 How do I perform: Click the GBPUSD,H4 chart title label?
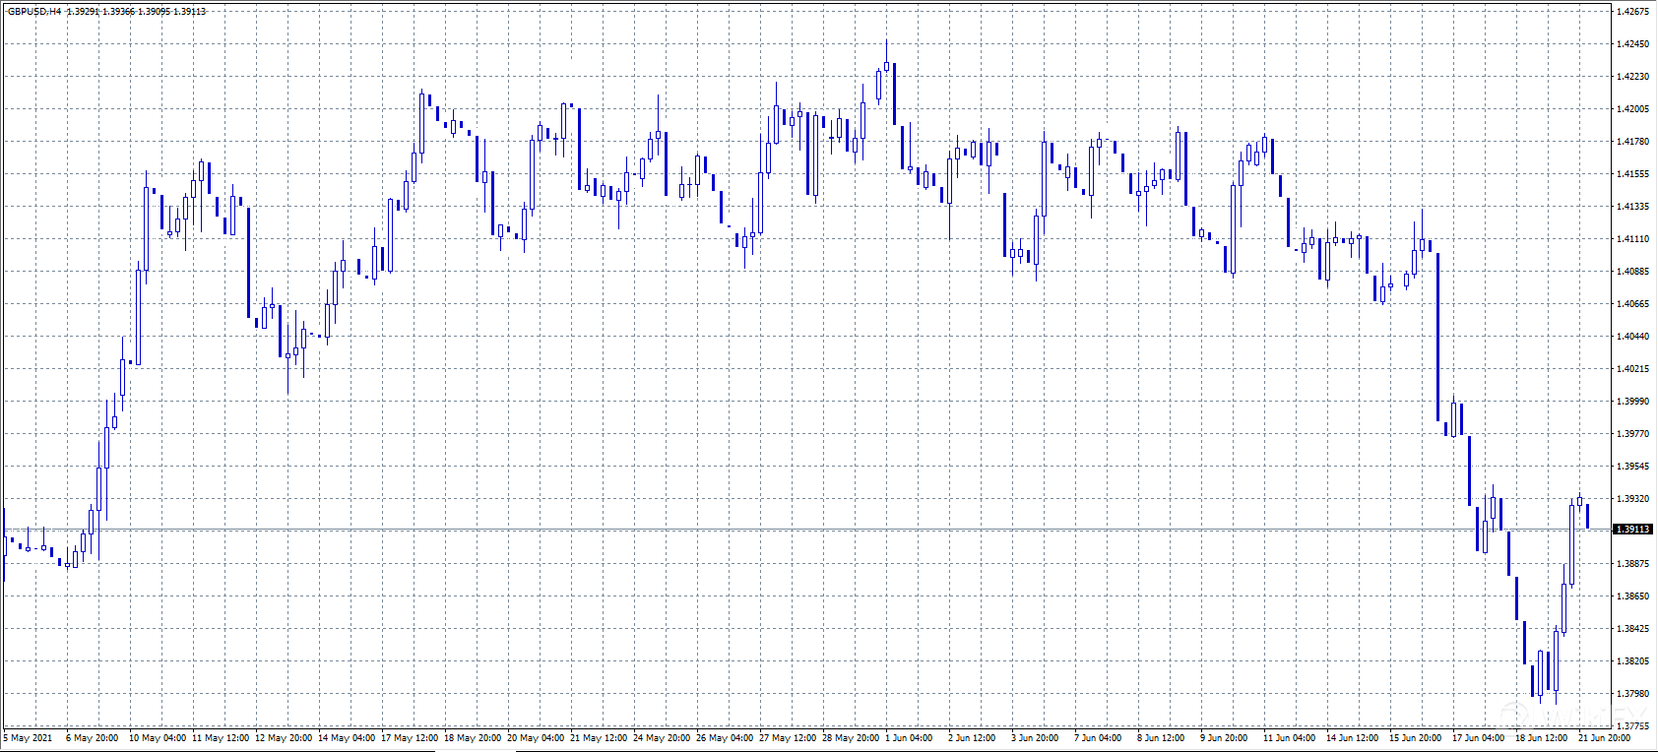tap(34, 12)
